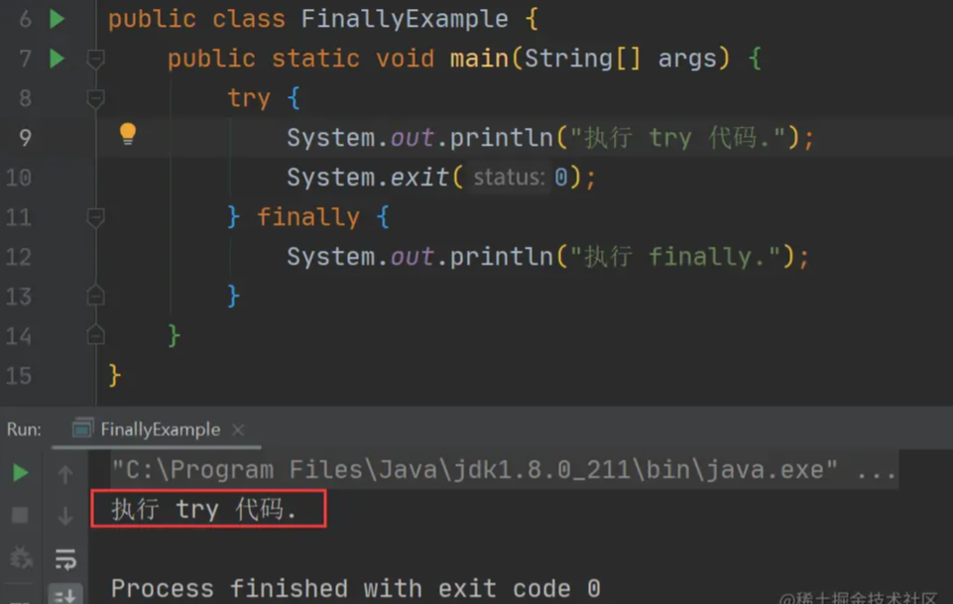The width and height of the screenshot is (953, 604).
Task: Click 'args' parameter on line 7
Action: (687, 60)
